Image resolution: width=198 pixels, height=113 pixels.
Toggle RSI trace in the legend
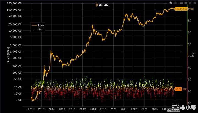tap(37, 28)
